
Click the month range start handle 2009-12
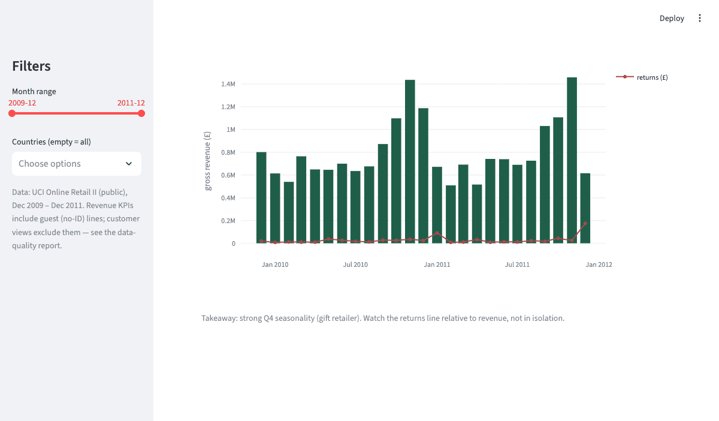[12, 113]
